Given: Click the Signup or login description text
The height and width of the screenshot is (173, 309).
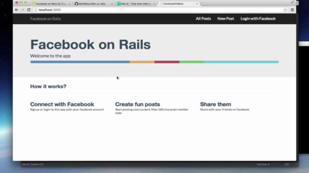Looking at the screenshot, I should point(67,110).
